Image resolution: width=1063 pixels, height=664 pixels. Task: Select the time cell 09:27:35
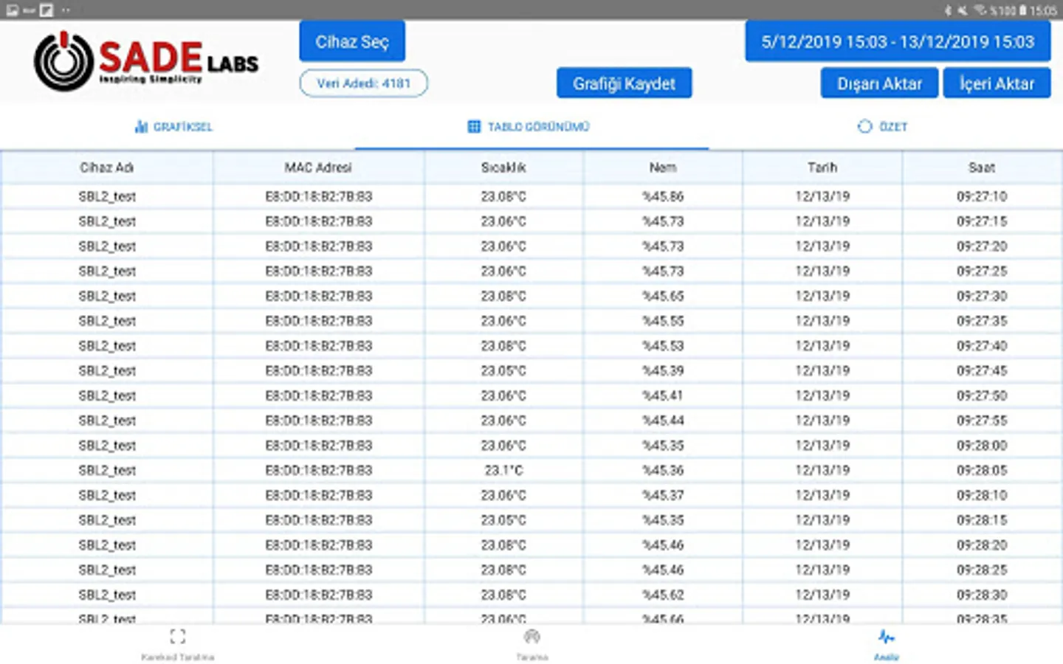(982, 321)
